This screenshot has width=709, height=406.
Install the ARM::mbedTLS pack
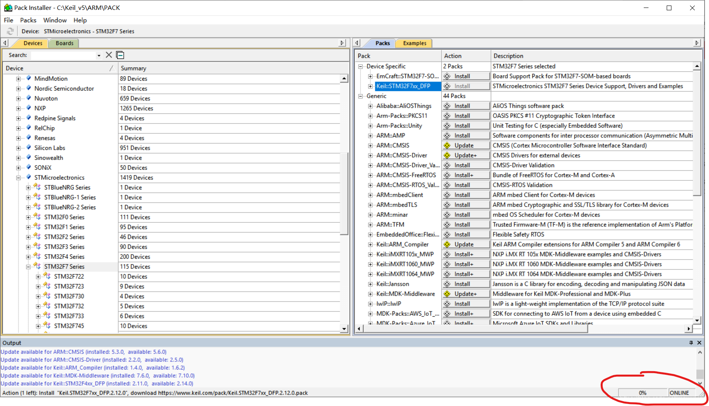click(x=466, y=205)
